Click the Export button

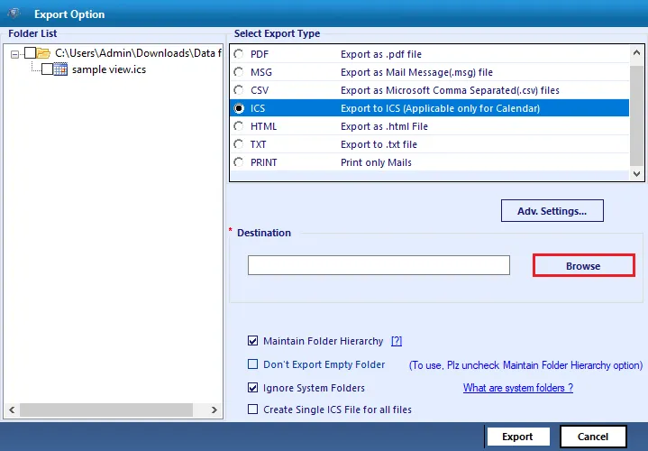518,437
